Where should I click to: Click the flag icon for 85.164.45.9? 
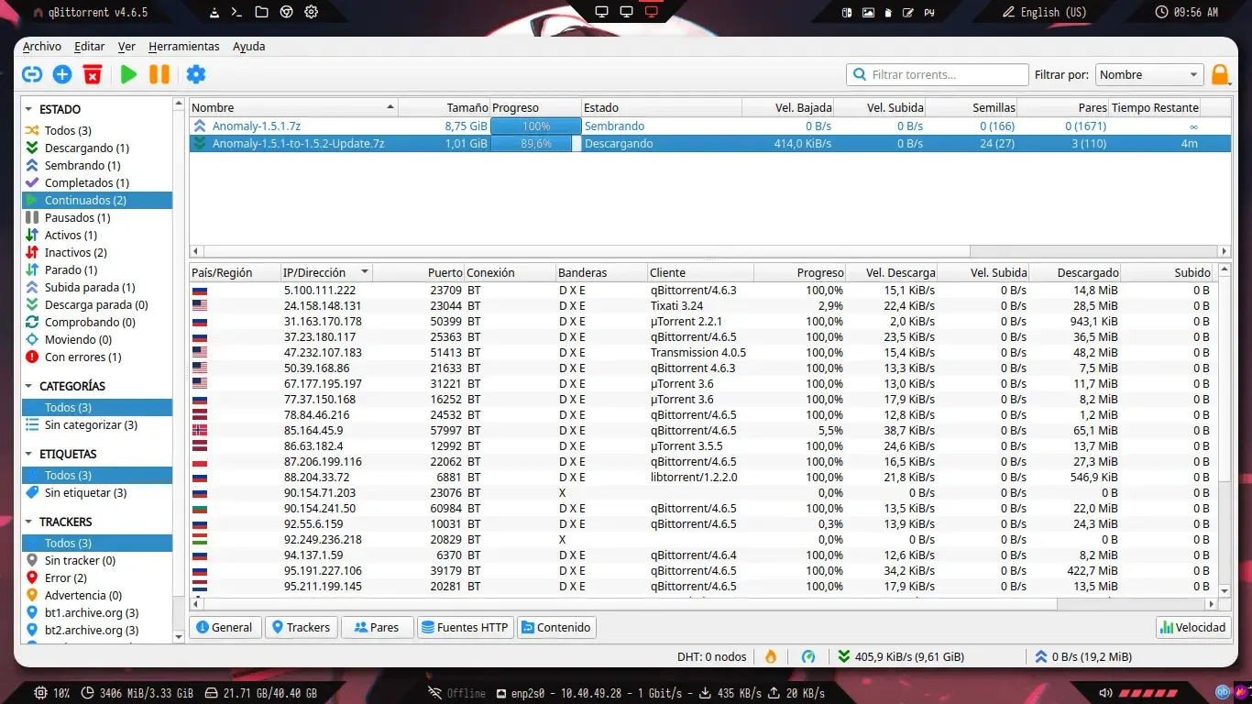click(x=200, y=430)
